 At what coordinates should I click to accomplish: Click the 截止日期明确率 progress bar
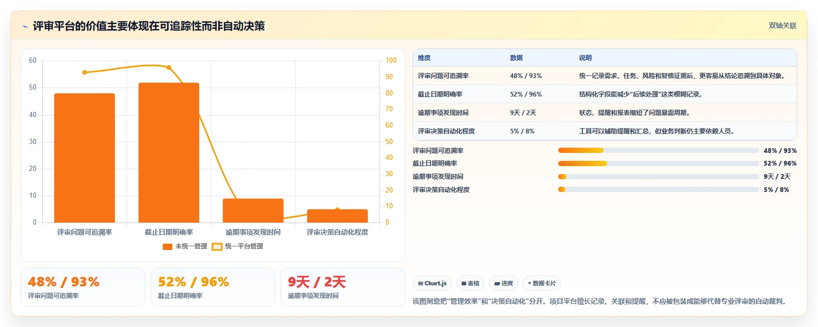point(658,163)
